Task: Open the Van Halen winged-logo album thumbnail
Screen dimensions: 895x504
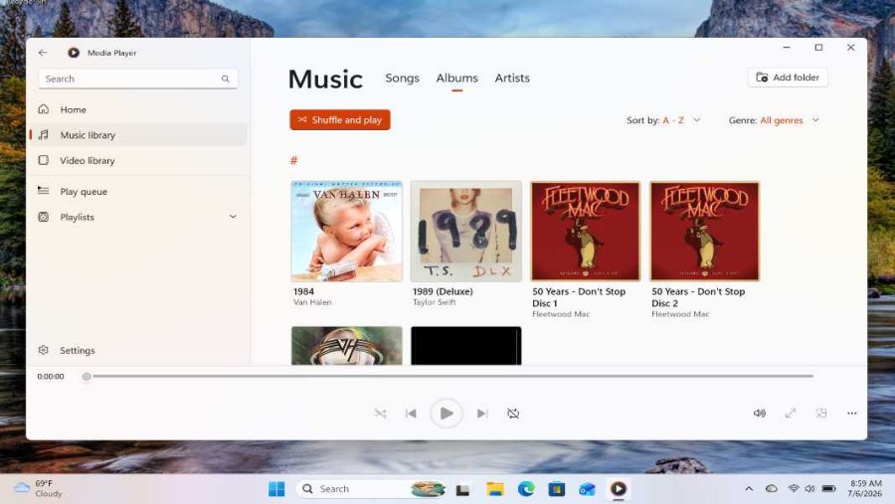Action: pos(346,345)
